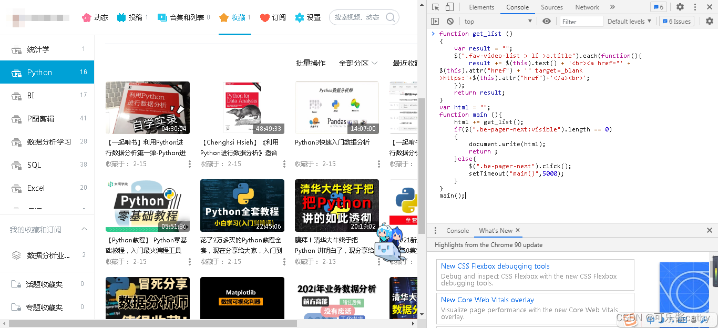Select the 数据分析学习 favorites folder
The image size is (718, 328).
point(47,141)
